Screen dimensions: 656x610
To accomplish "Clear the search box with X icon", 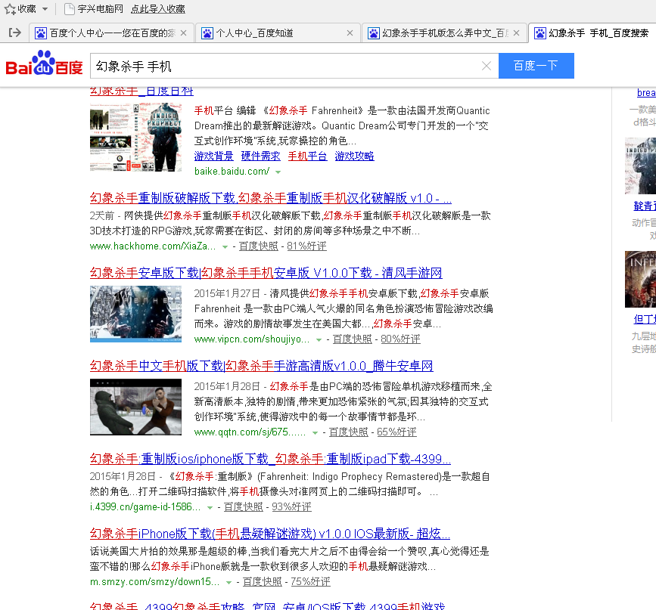I will [x=487, y=66].
